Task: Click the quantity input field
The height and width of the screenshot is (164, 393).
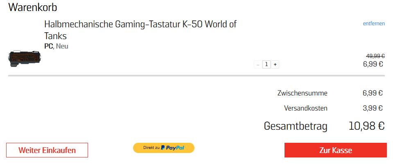Action: pos(266,64)
